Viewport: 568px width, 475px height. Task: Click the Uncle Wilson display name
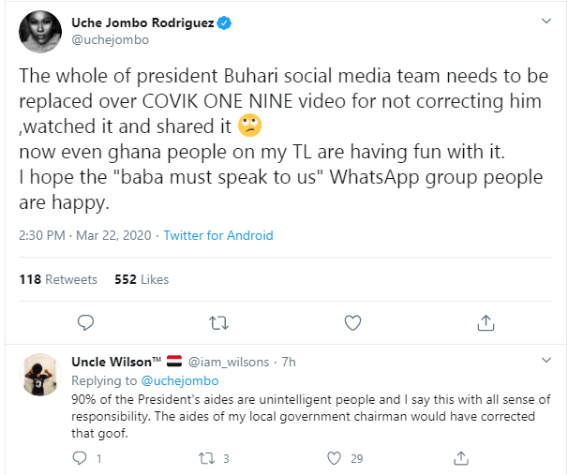coord(116,362)
